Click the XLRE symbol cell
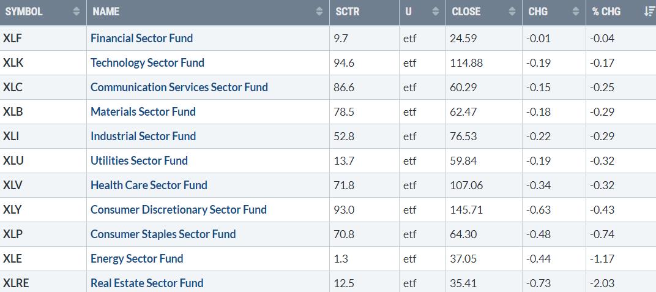Image resolution: width=656 pixels, height=292 pixels. (x=15, y=283)
